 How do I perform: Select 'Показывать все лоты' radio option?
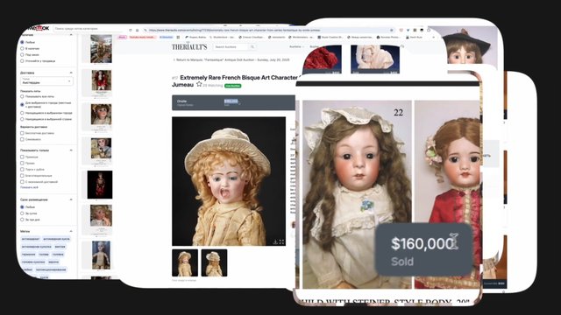[22, 96]
